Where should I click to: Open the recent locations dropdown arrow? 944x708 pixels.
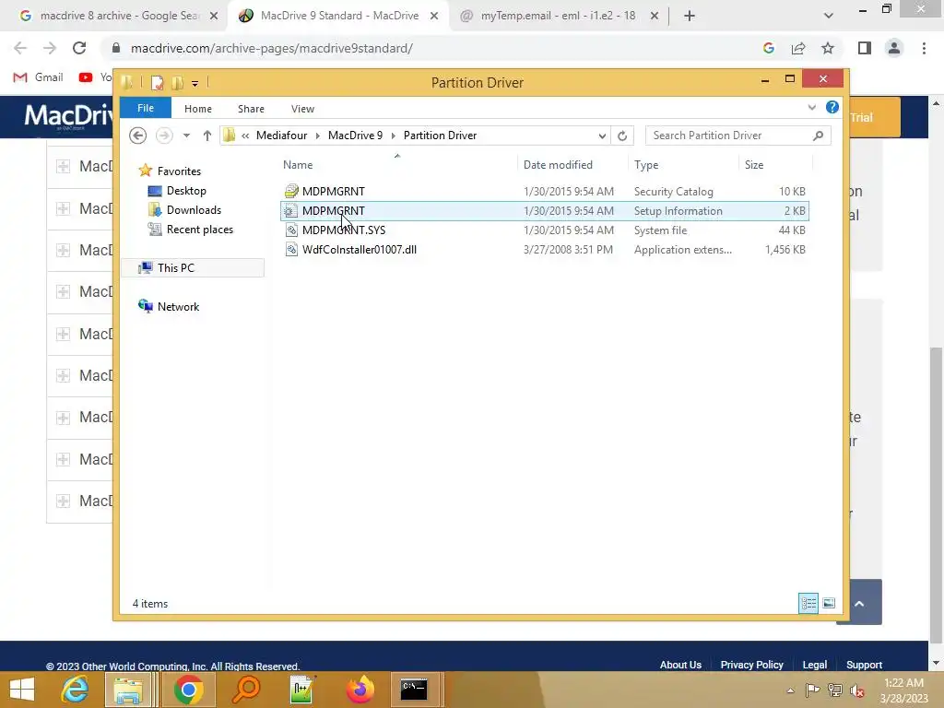[186, 136]
